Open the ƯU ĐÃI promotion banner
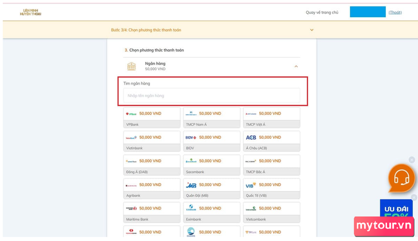 point(396,209)
